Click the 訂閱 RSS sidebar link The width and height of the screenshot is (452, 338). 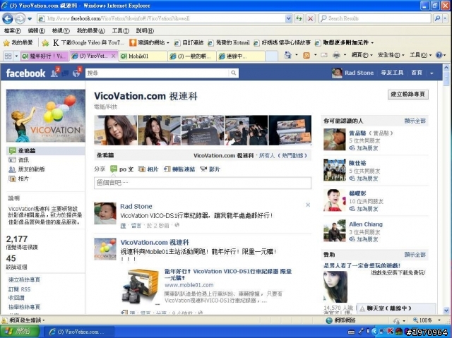tap(19, 289)
